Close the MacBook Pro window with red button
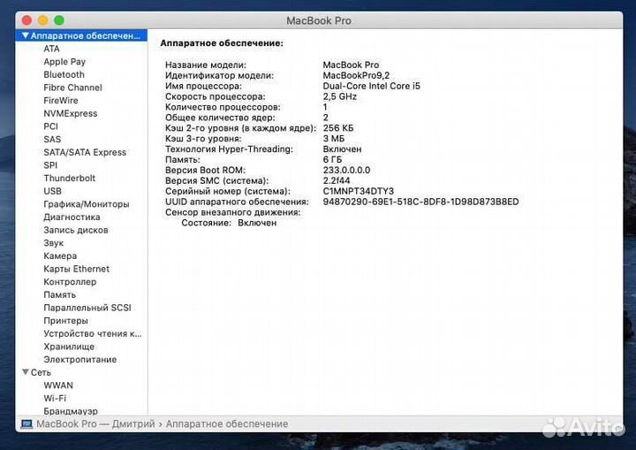Viewport: 636px width, 450px height. tap(26, 20)
